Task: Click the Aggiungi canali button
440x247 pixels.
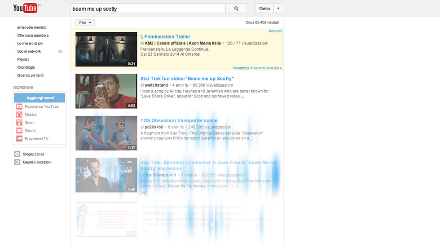Action: point(40,98)
